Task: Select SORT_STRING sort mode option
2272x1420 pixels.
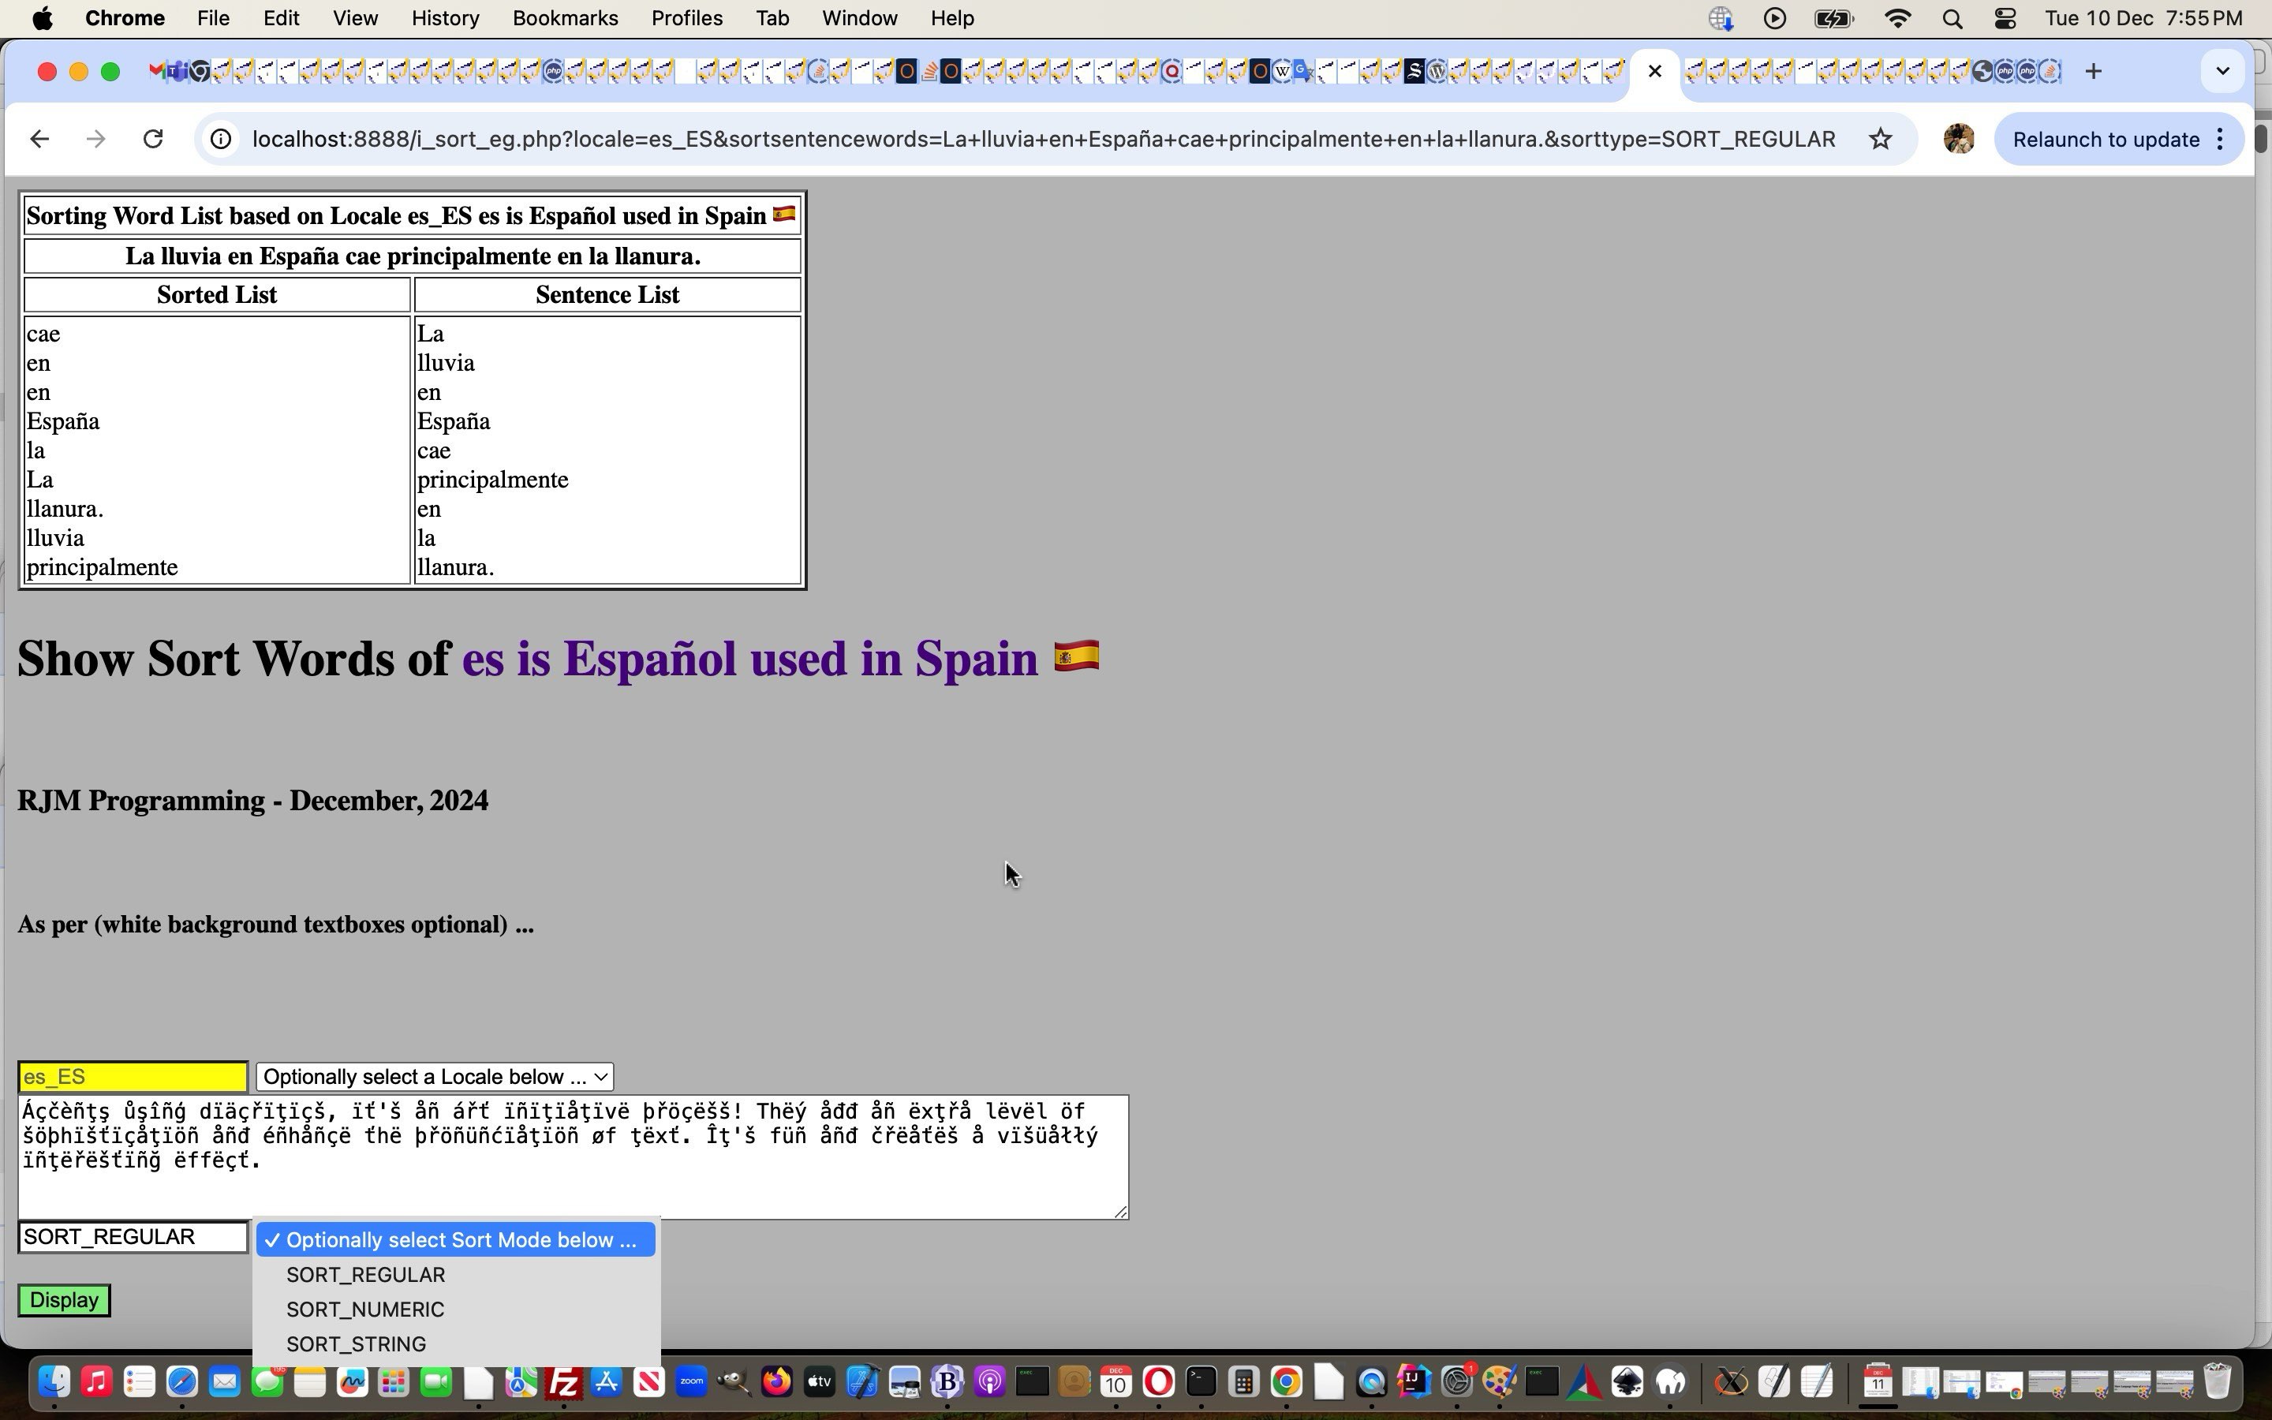Action: (x=355, y=1343)
